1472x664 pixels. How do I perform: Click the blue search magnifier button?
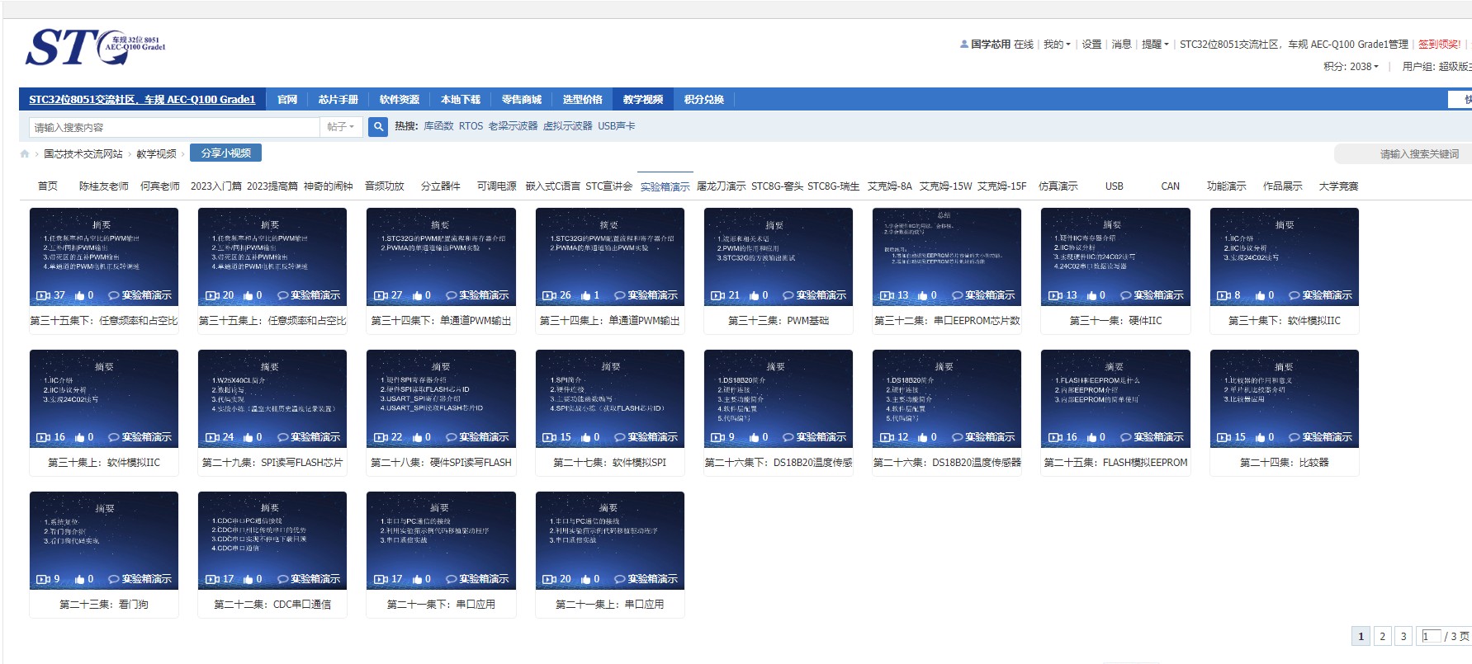(x=378, y=127)
